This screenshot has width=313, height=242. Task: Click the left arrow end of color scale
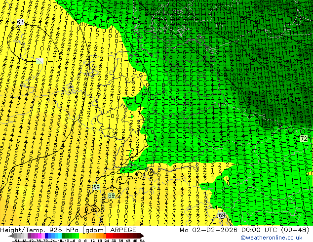(x=11, y=236)
